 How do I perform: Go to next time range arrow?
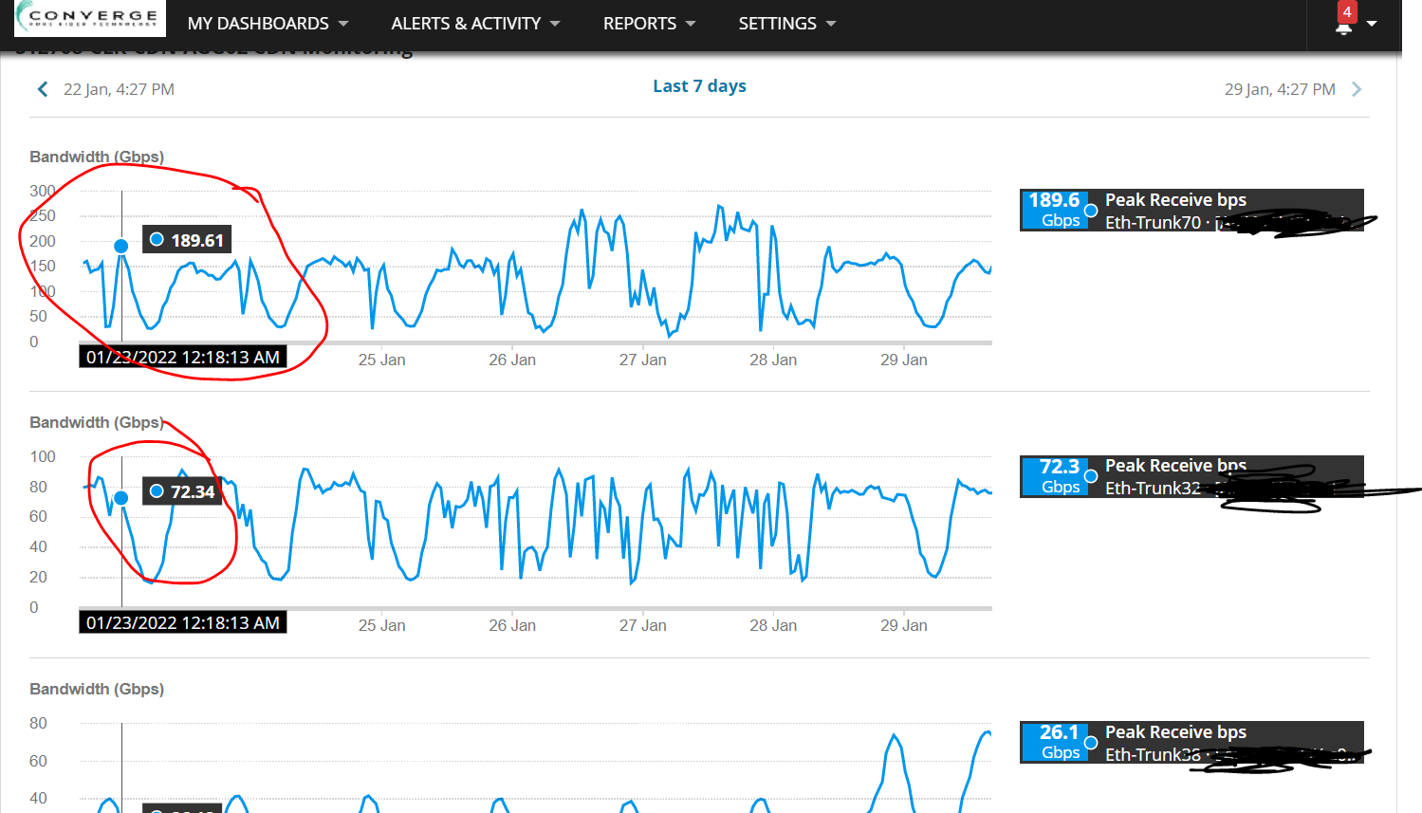pyautogui.click(x=1357, y=89)
